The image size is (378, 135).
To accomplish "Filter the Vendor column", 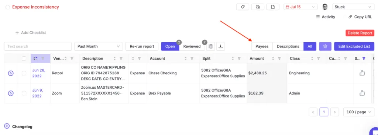I will 72,58.
